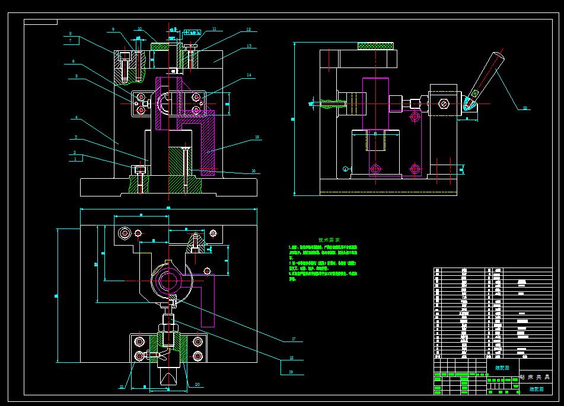Click part number 20 label
Viewport: 564px width, 406px height.
pos(197,385)
